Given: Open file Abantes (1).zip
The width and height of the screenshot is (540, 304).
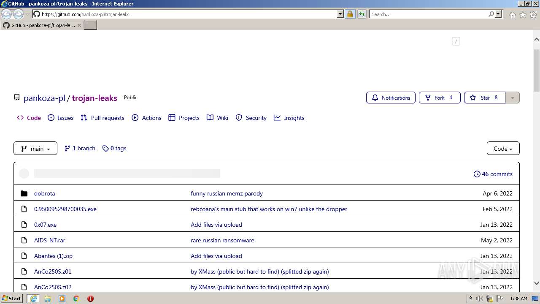Looking at the screenshot, I should pos(53,256).
